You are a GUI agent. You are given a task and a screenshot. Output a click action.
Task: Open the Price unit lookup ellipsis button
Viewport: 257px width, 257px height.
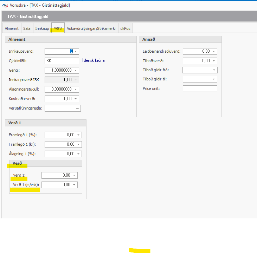[x=214, y=89]
